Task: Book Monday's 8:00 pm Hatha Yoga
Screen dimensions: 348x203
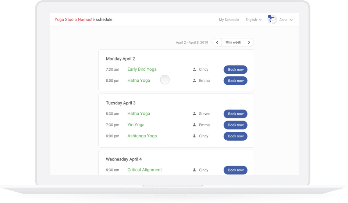Action: [x=235, y=81]
